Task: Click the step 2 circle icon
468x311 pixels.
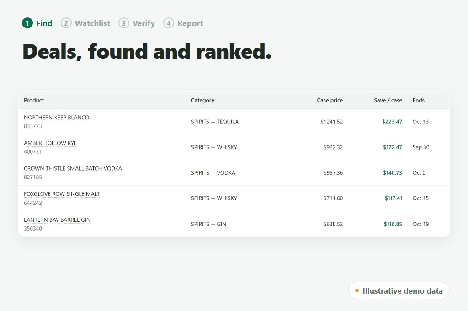Action: tap(66, 23)
